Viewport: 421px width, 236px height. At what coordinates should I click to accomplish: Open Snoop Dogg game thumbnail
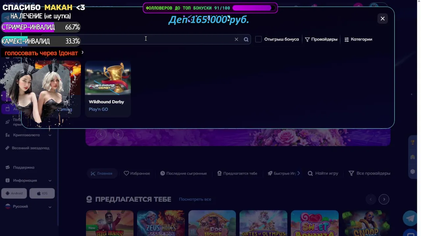pyautogui.click(x=366, y=223)
